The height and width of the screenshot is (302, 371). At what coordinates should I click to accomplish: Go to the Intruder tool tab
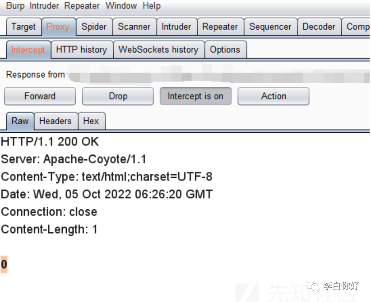176,27
